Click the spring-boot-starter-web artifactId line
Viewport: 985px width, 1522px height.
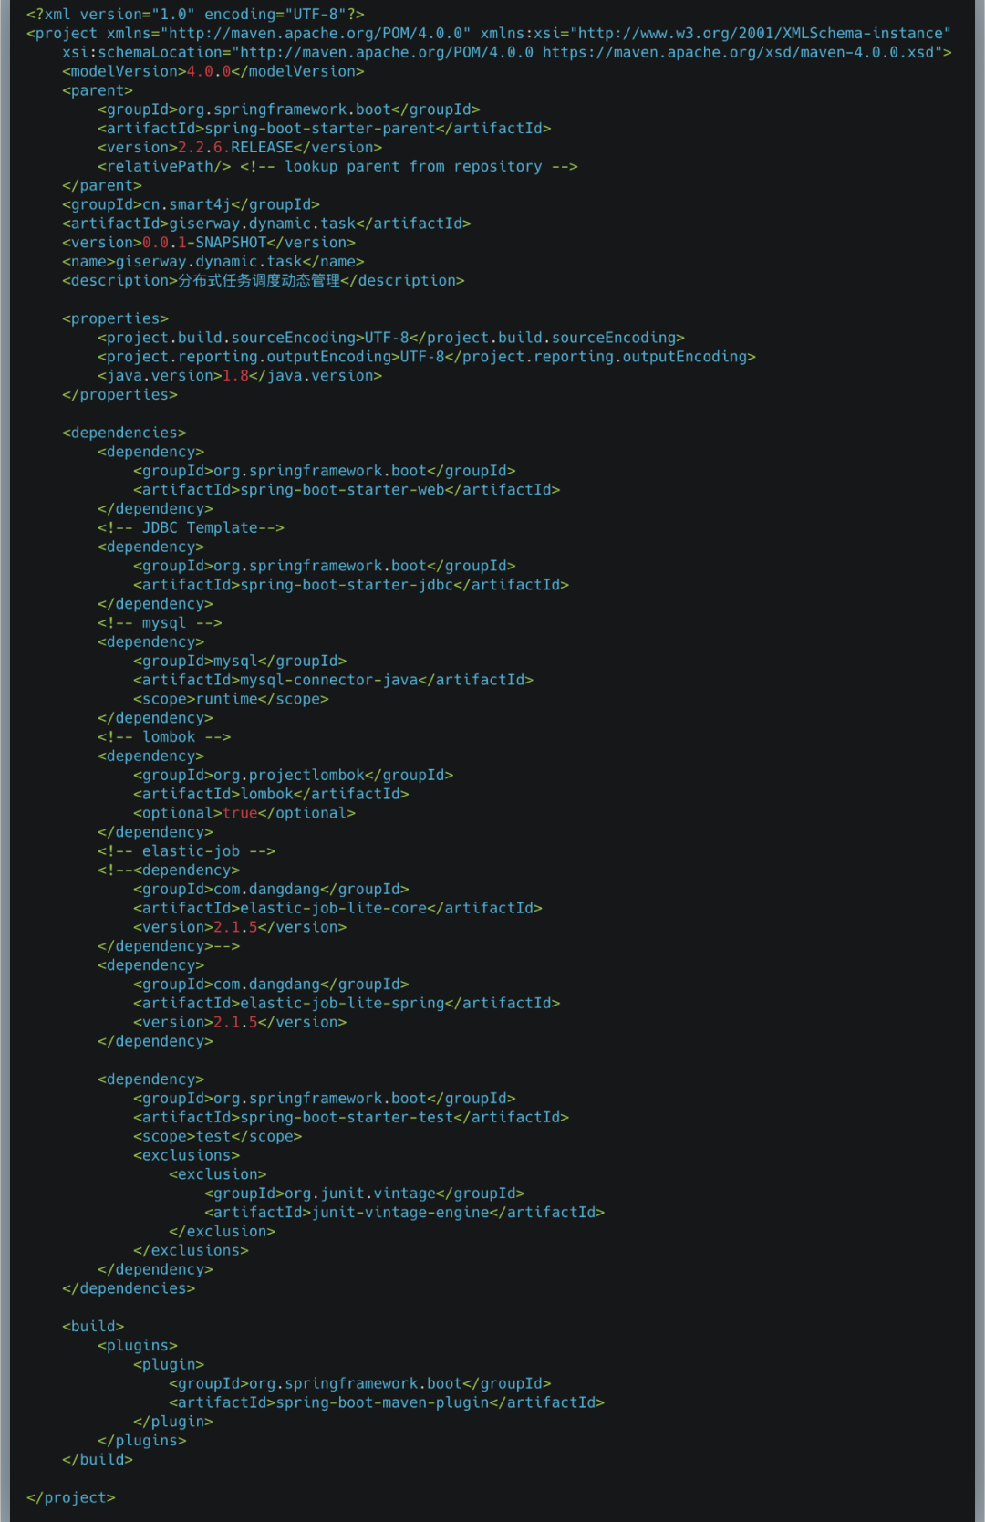click(347, 490)
